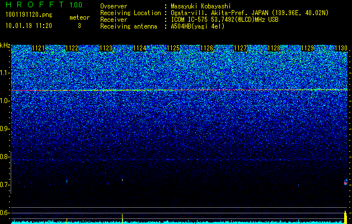Click the 1123 time marker
352x224 pixels.
coord(106,48)
